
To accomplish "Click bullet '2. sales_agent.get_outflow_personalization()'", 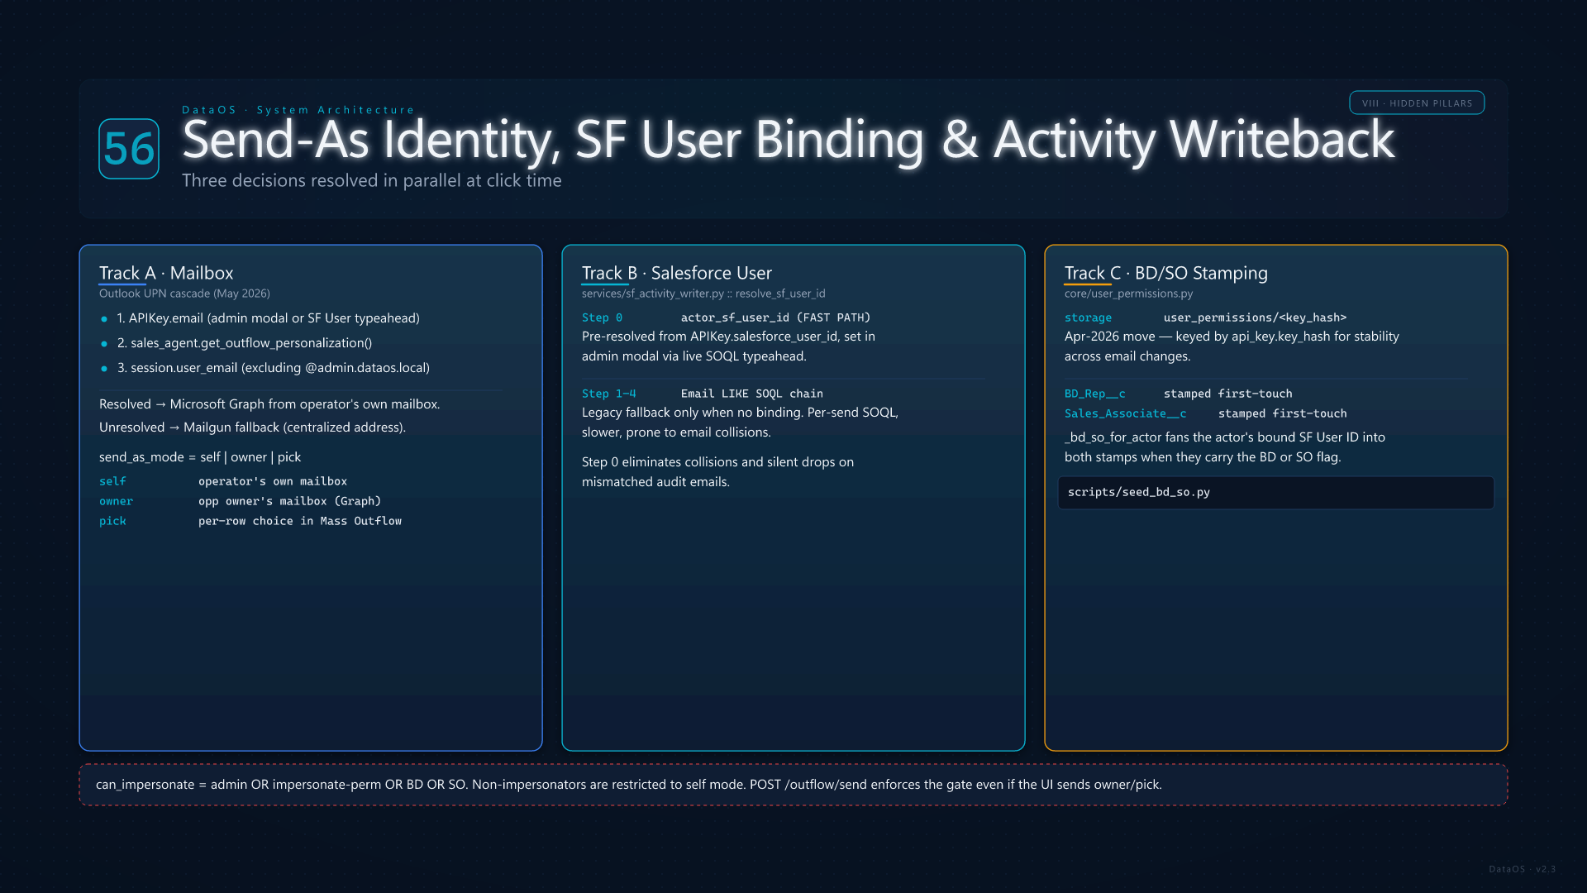I will (245, 343).
